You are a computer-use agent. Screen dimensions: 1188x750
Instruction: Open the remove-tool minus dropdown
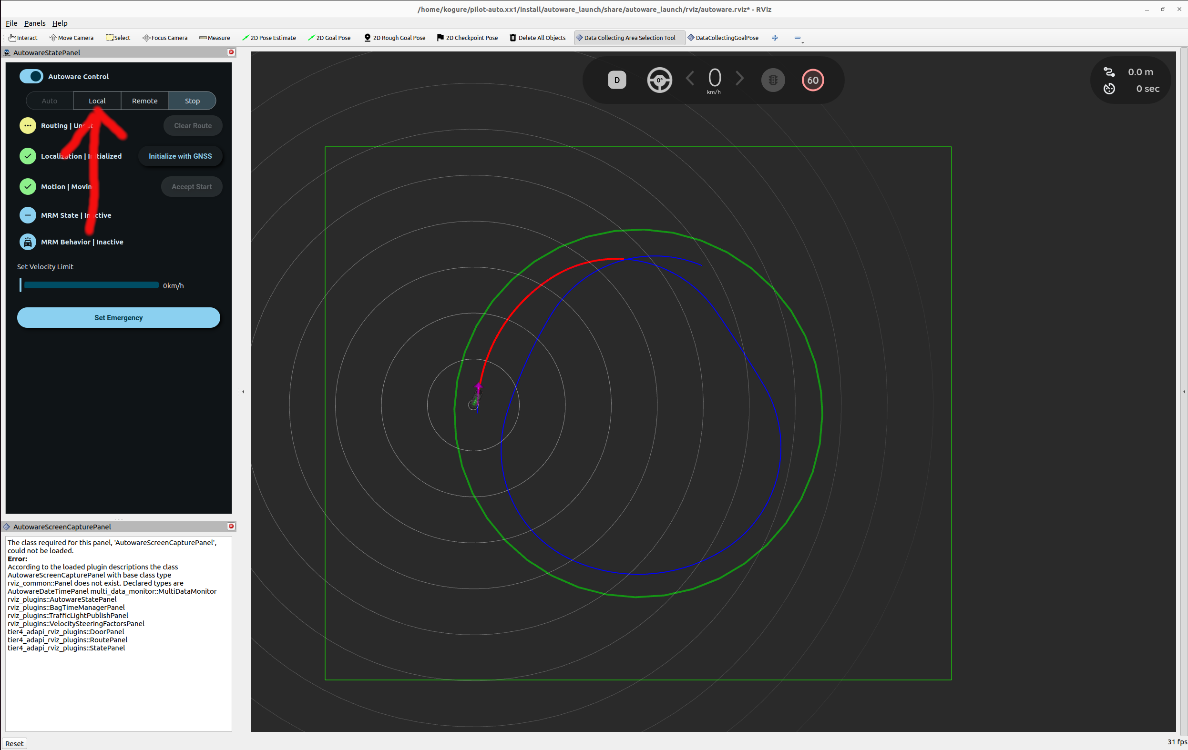[x=798, y=38]
